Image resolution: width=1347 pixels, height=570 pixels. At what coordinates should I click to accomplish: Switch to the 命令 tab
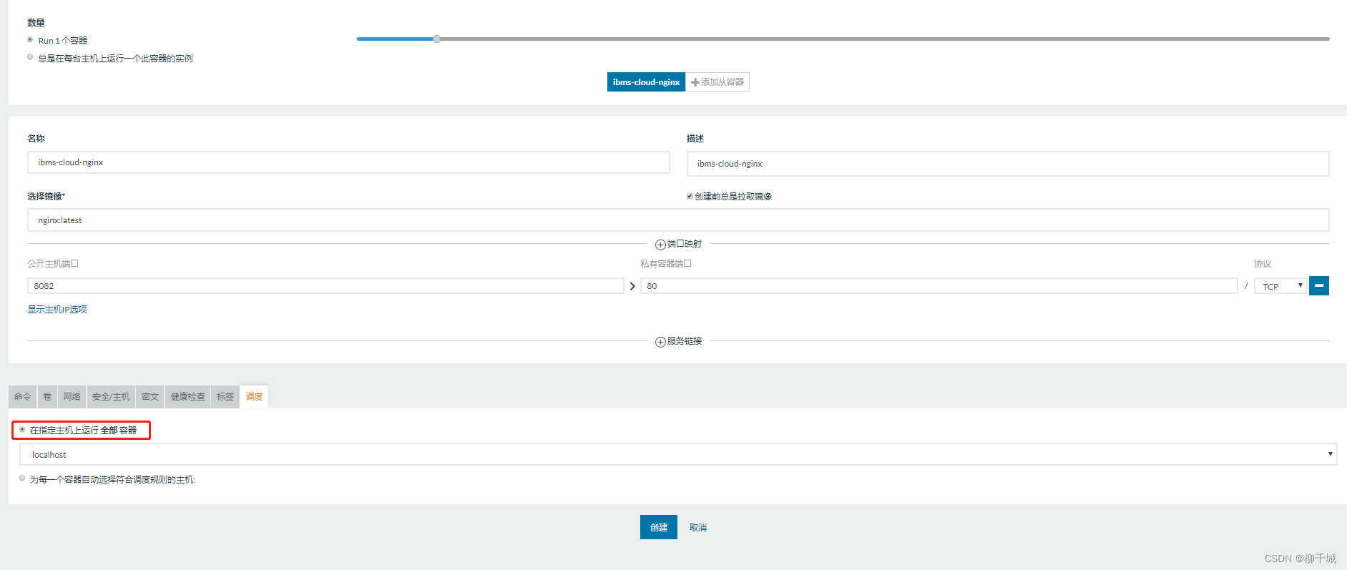(x=23, y=396)
